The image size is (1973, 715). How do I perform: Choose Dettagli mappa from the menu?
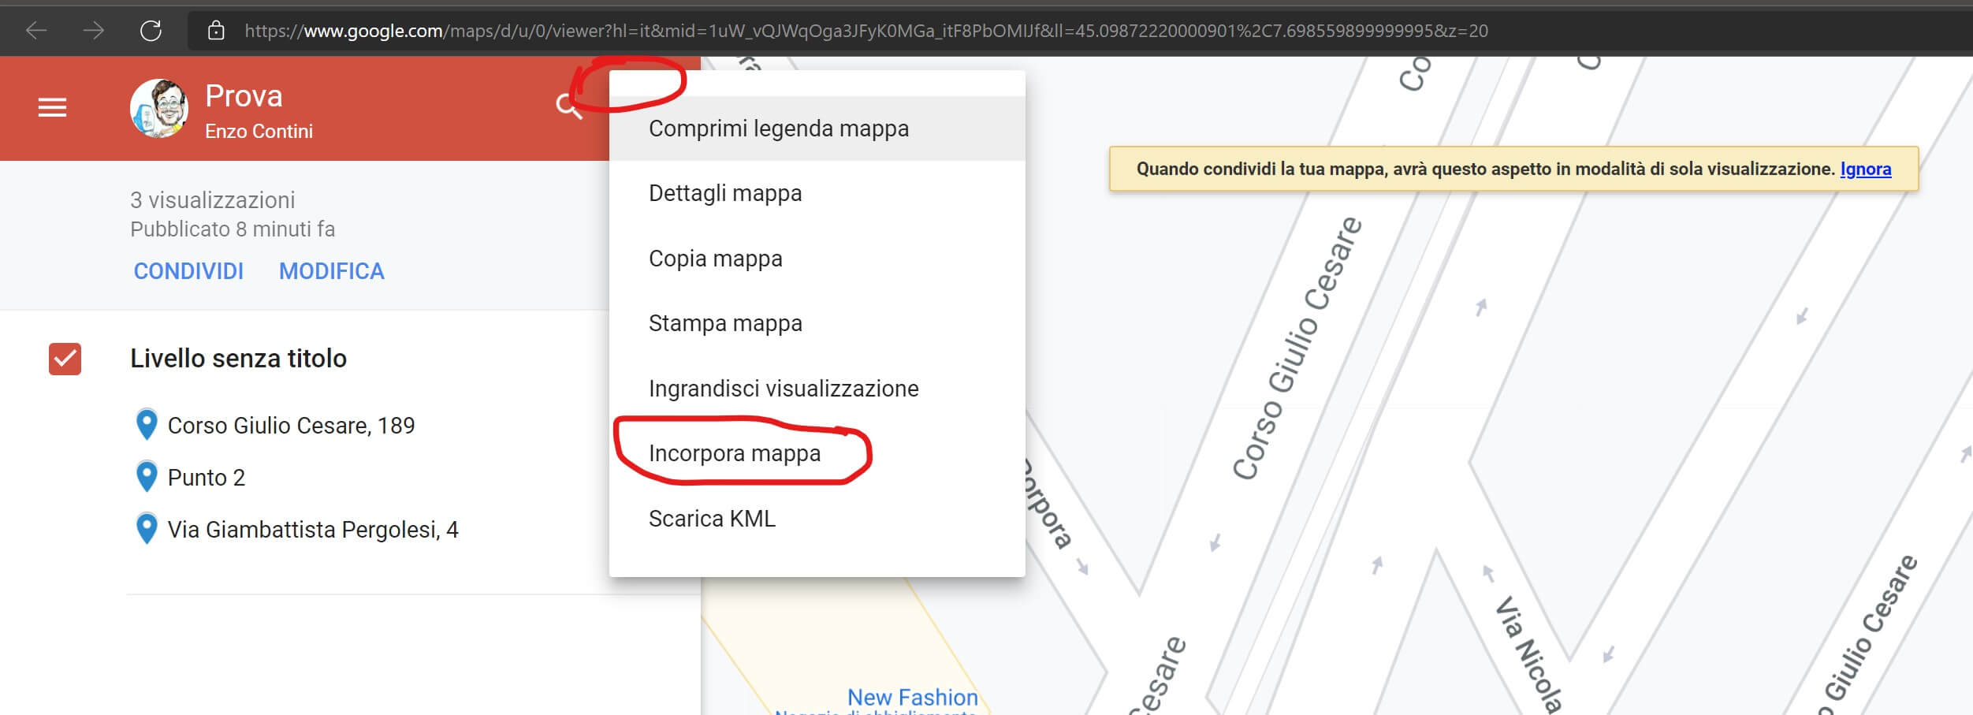pos(724,193)
